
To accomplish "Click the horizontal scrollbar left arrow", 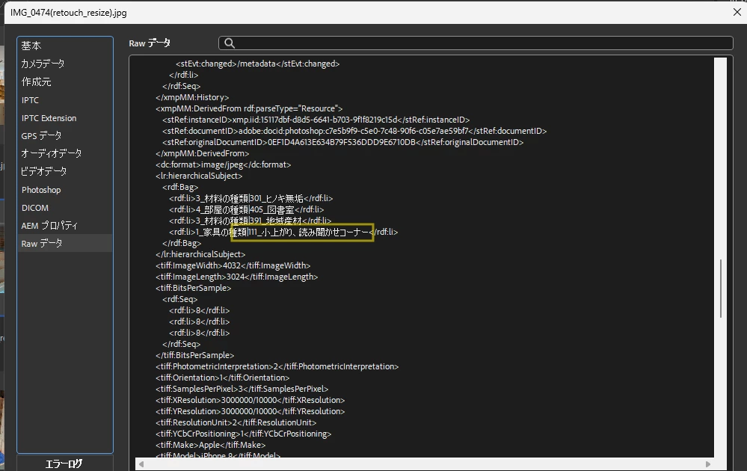I will coord(141,464).
